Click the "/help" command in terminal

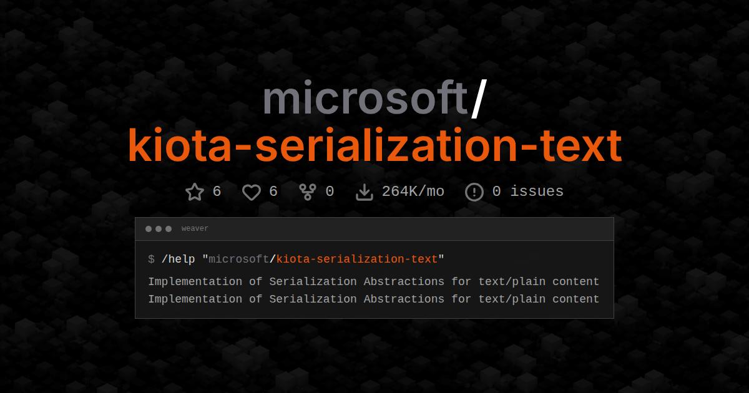point(179,260)
